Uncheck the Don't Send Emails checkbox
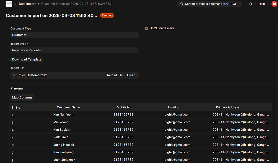 tap(146, 28)
